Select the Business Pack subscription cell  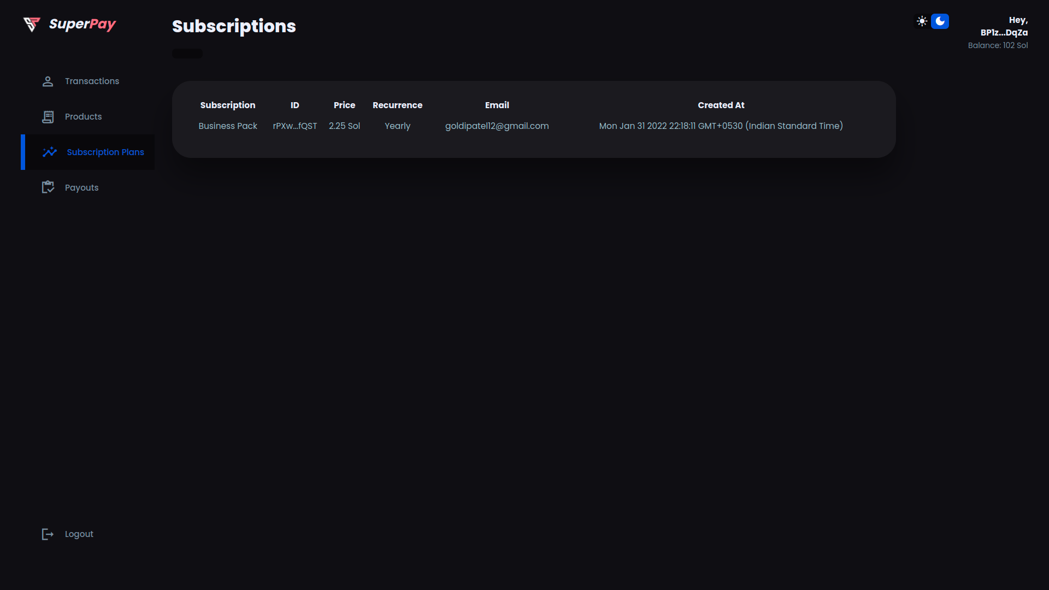pos(228,126)
